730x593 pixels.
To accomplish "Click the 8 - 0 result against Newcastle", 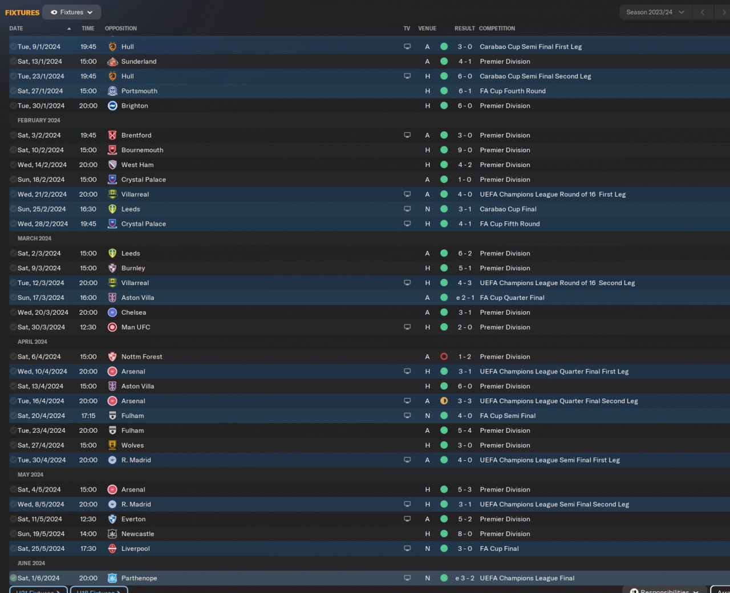I will (x=465, y=534).
